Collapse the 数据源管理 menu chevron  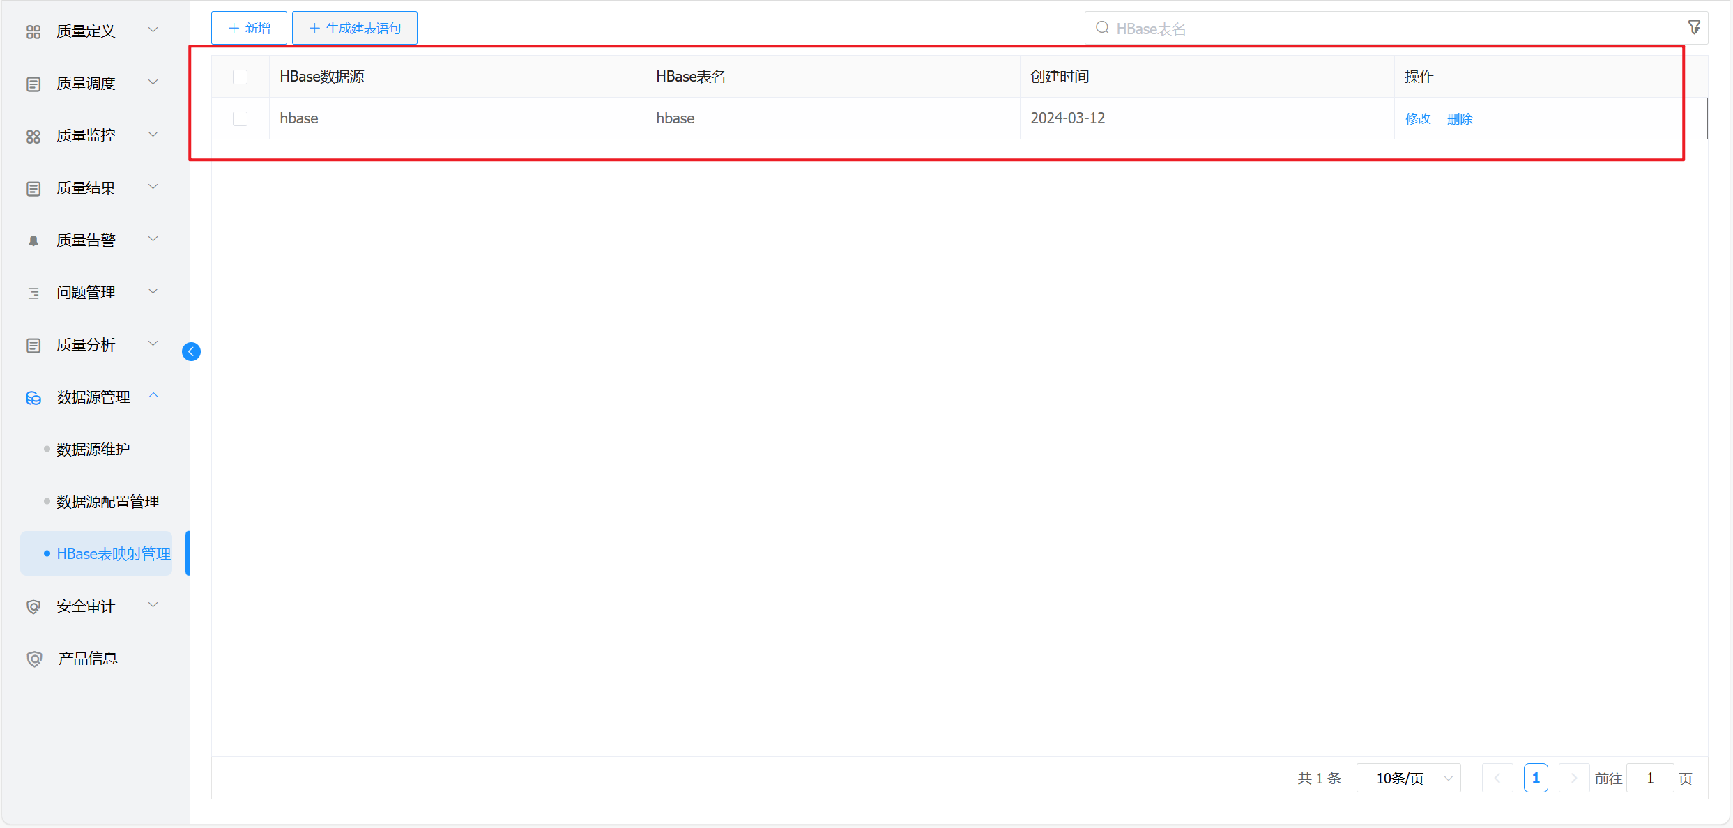[x=153, y=396]
